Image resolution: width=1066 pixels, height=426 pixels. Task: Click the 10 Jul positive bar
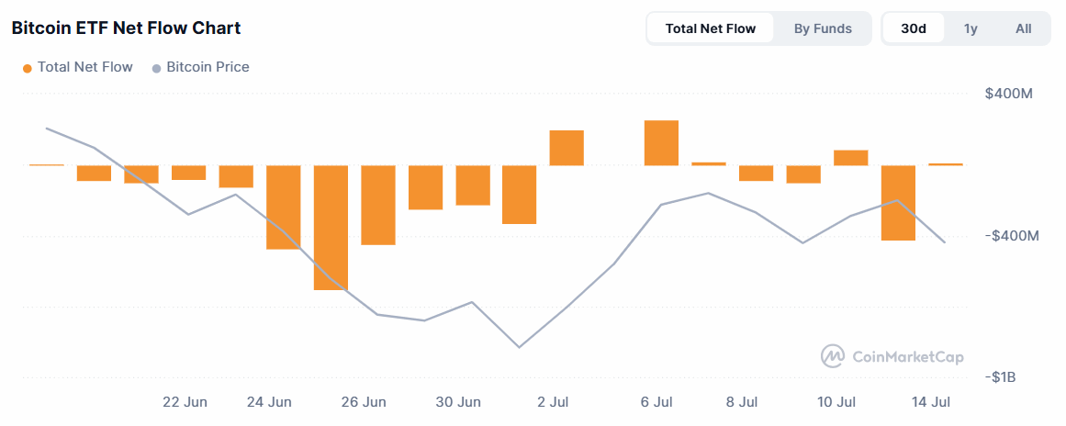tap(851, 158)
